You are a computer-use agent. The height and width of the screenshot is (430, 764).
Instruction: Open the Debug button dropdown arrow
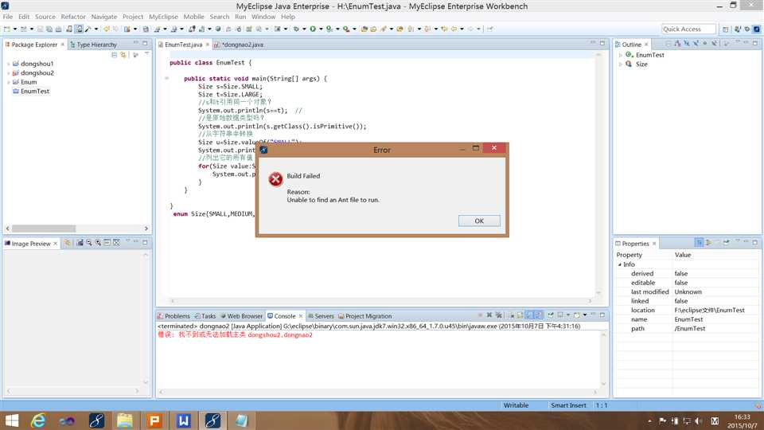pos(304,29)
